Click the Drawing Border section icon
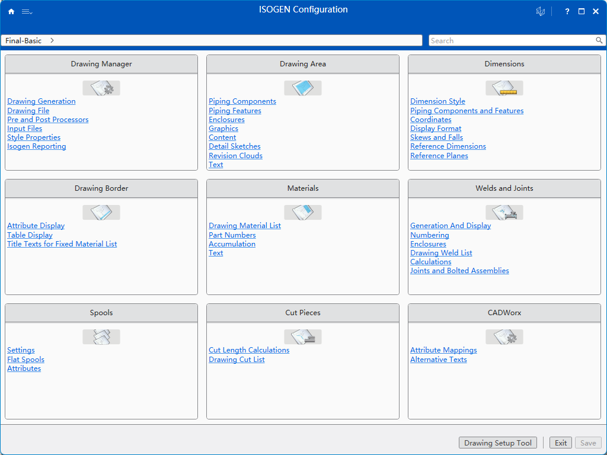This screenshot has width=607, height=455. click(101, 213)
